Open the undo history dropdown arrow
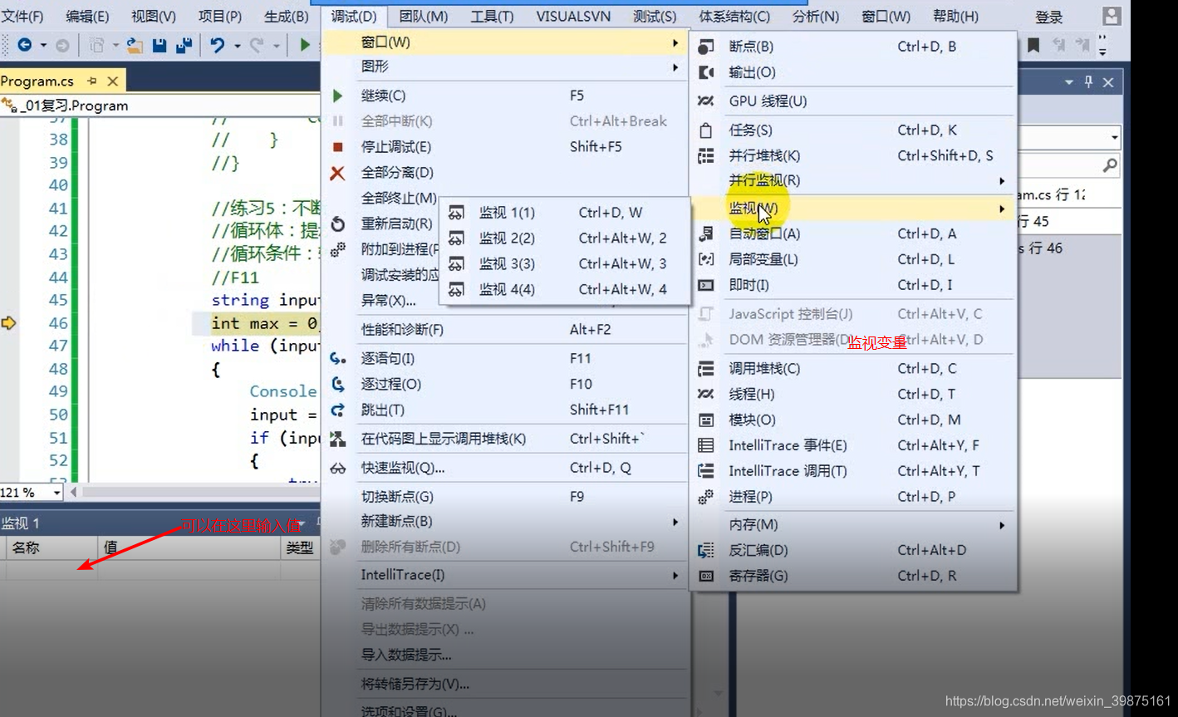Screen dimensions: 1178x717 pyautogui.click(x=237, y=46)
